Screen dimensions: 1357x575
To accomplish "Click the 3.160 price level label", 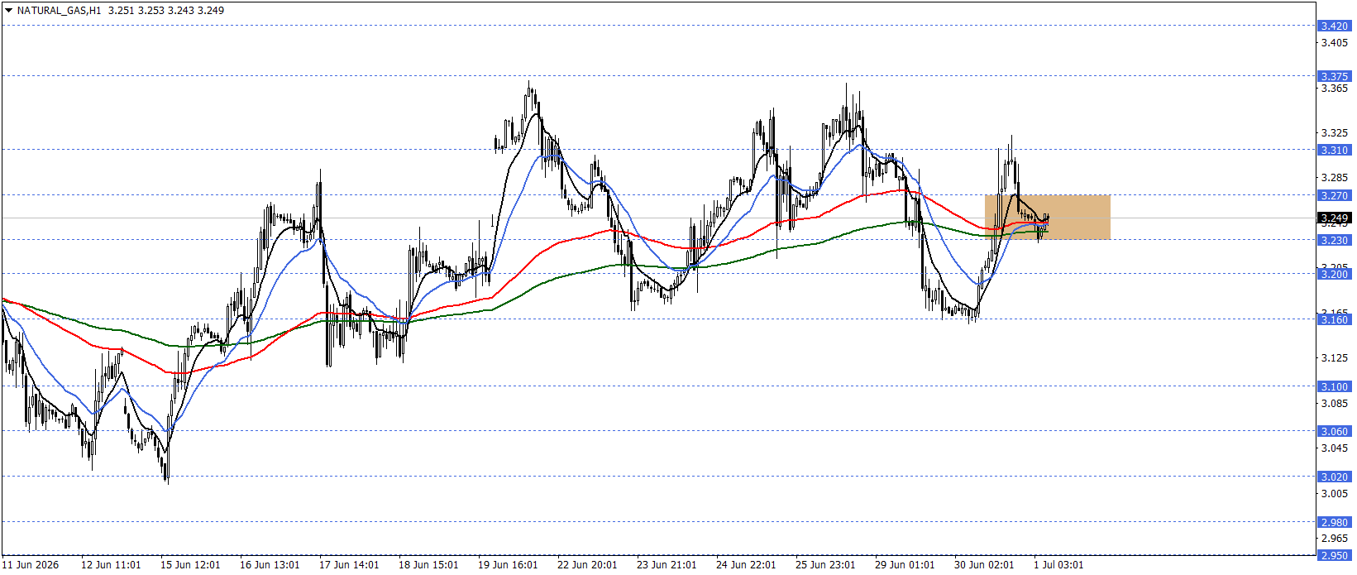I will coord(1334,320).
